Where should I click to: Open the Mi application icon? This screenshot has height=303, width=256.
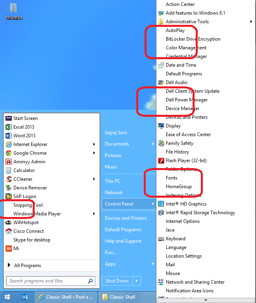9,249
